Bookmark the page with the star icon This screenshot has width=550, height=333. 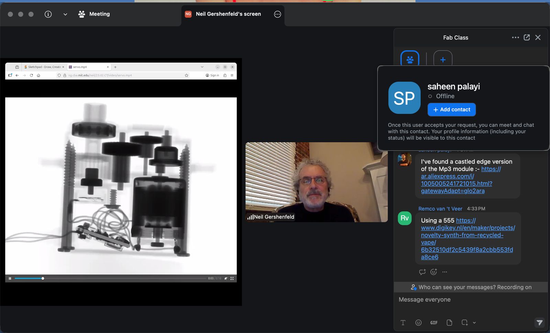(x=187, y=75)
